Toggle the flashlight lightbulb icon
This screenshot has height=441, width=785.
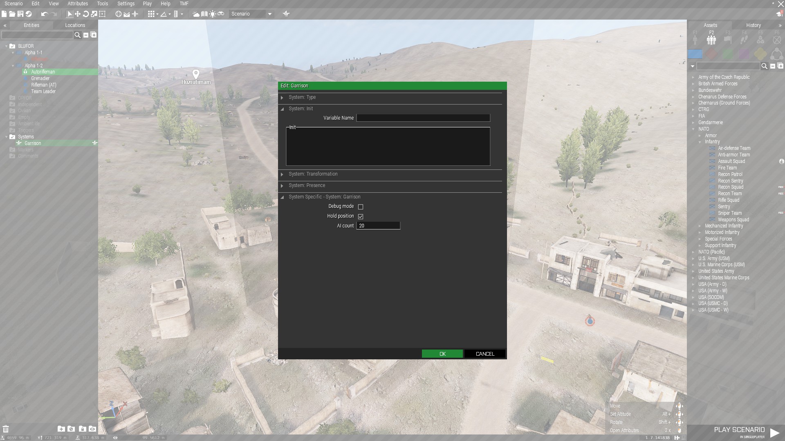212,14
